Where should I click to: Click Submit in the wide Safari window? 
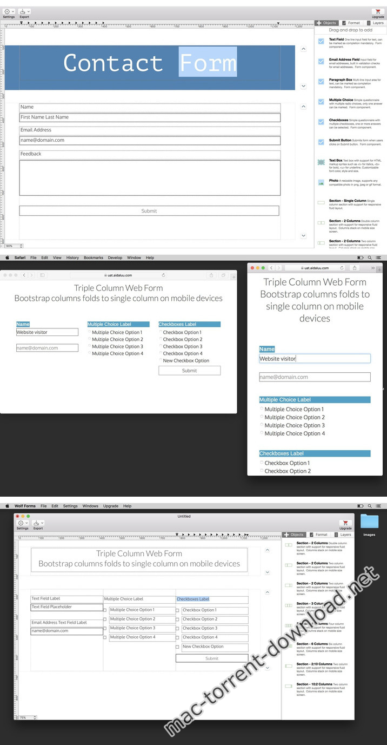click(190, 371)
